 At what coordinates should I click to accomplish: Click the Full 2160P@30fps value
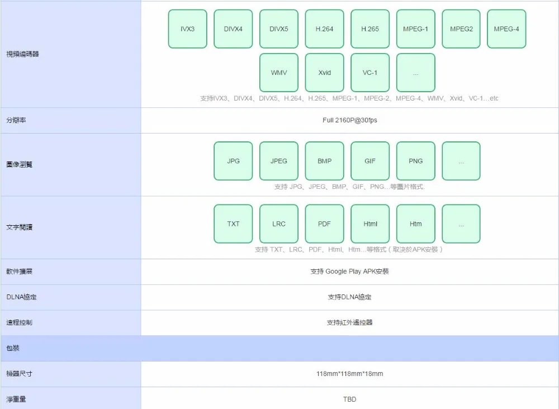click(350, 121)
